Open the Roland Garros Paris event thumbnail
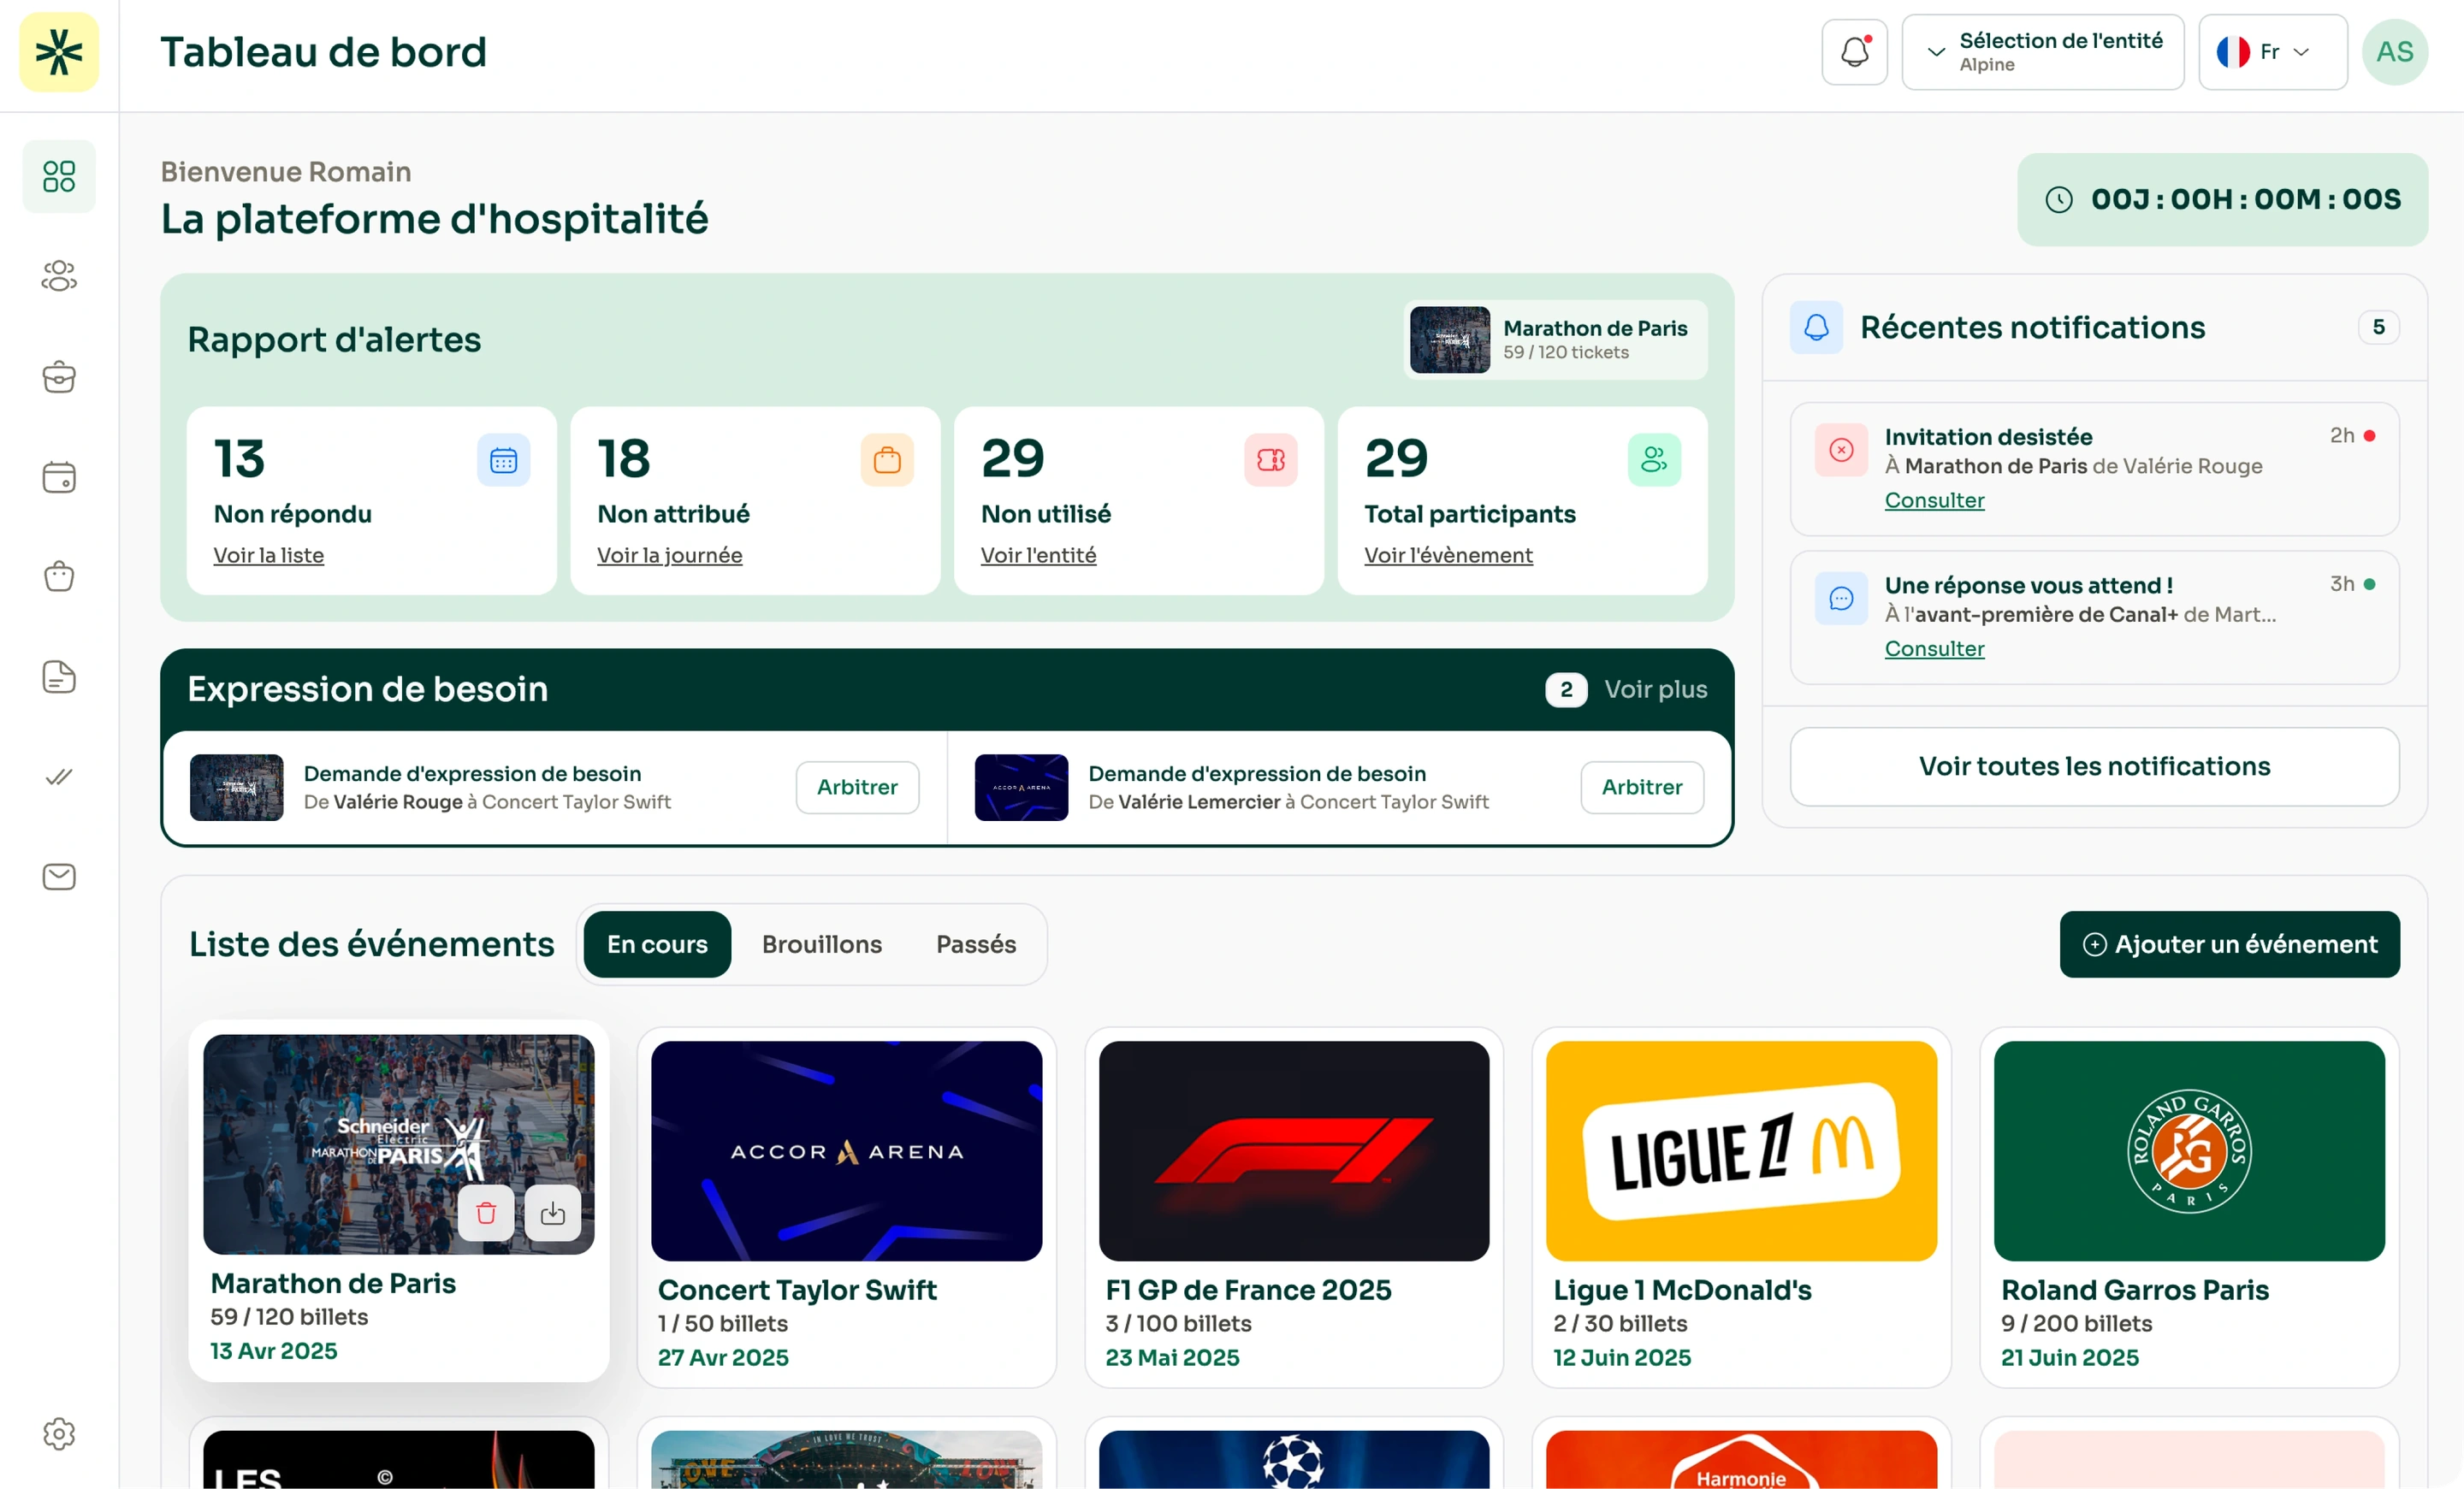Image resolution: width=2464 pixels, height=1489 pixels. click(2189, 1151)
